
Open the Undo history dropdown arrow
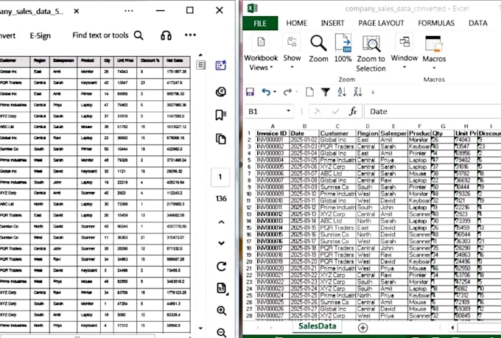[x=275, y=92]
